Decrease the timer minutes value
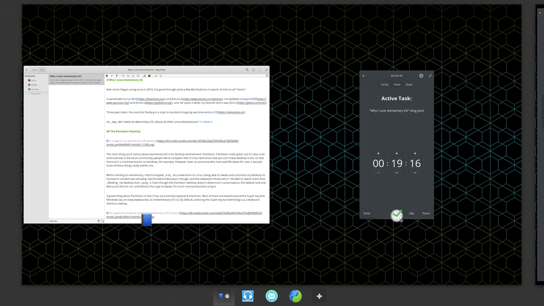544x306 pixels. tap(397, 172)
